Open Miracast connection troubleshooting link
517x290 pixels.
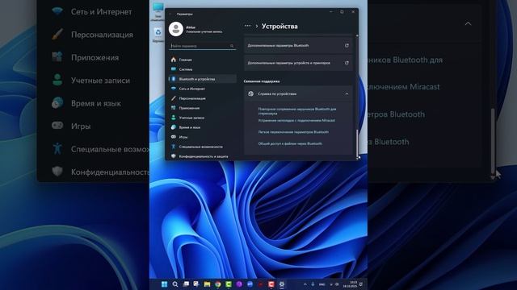click(x=296, y=120)
